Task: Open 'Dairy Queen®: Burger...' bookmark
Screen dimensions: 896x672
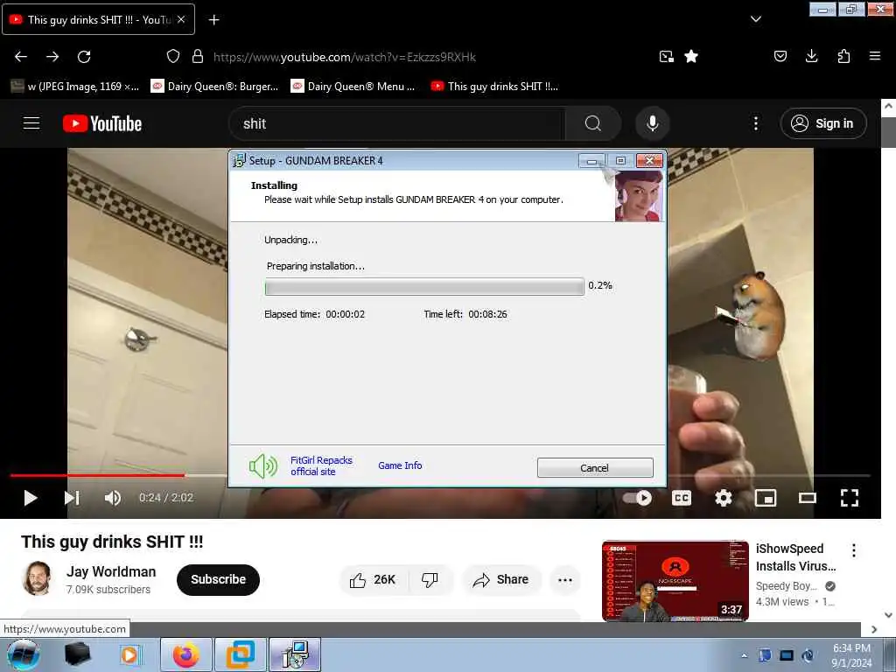Action: 214,87
